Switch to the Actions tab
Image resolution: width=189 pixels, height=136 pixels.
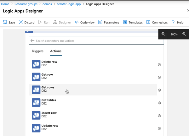56,51
